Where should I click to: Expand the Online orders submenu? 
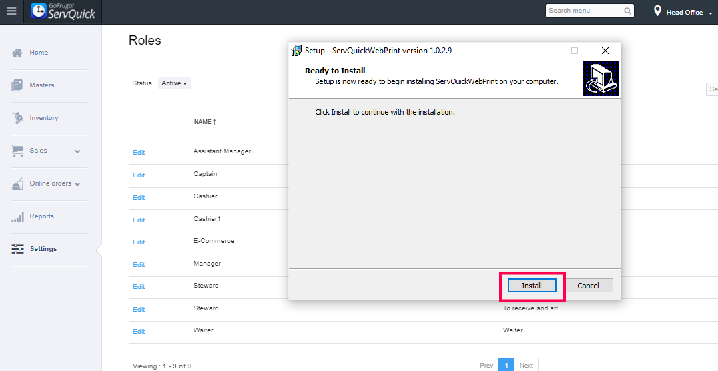click(x=77, y=184)
